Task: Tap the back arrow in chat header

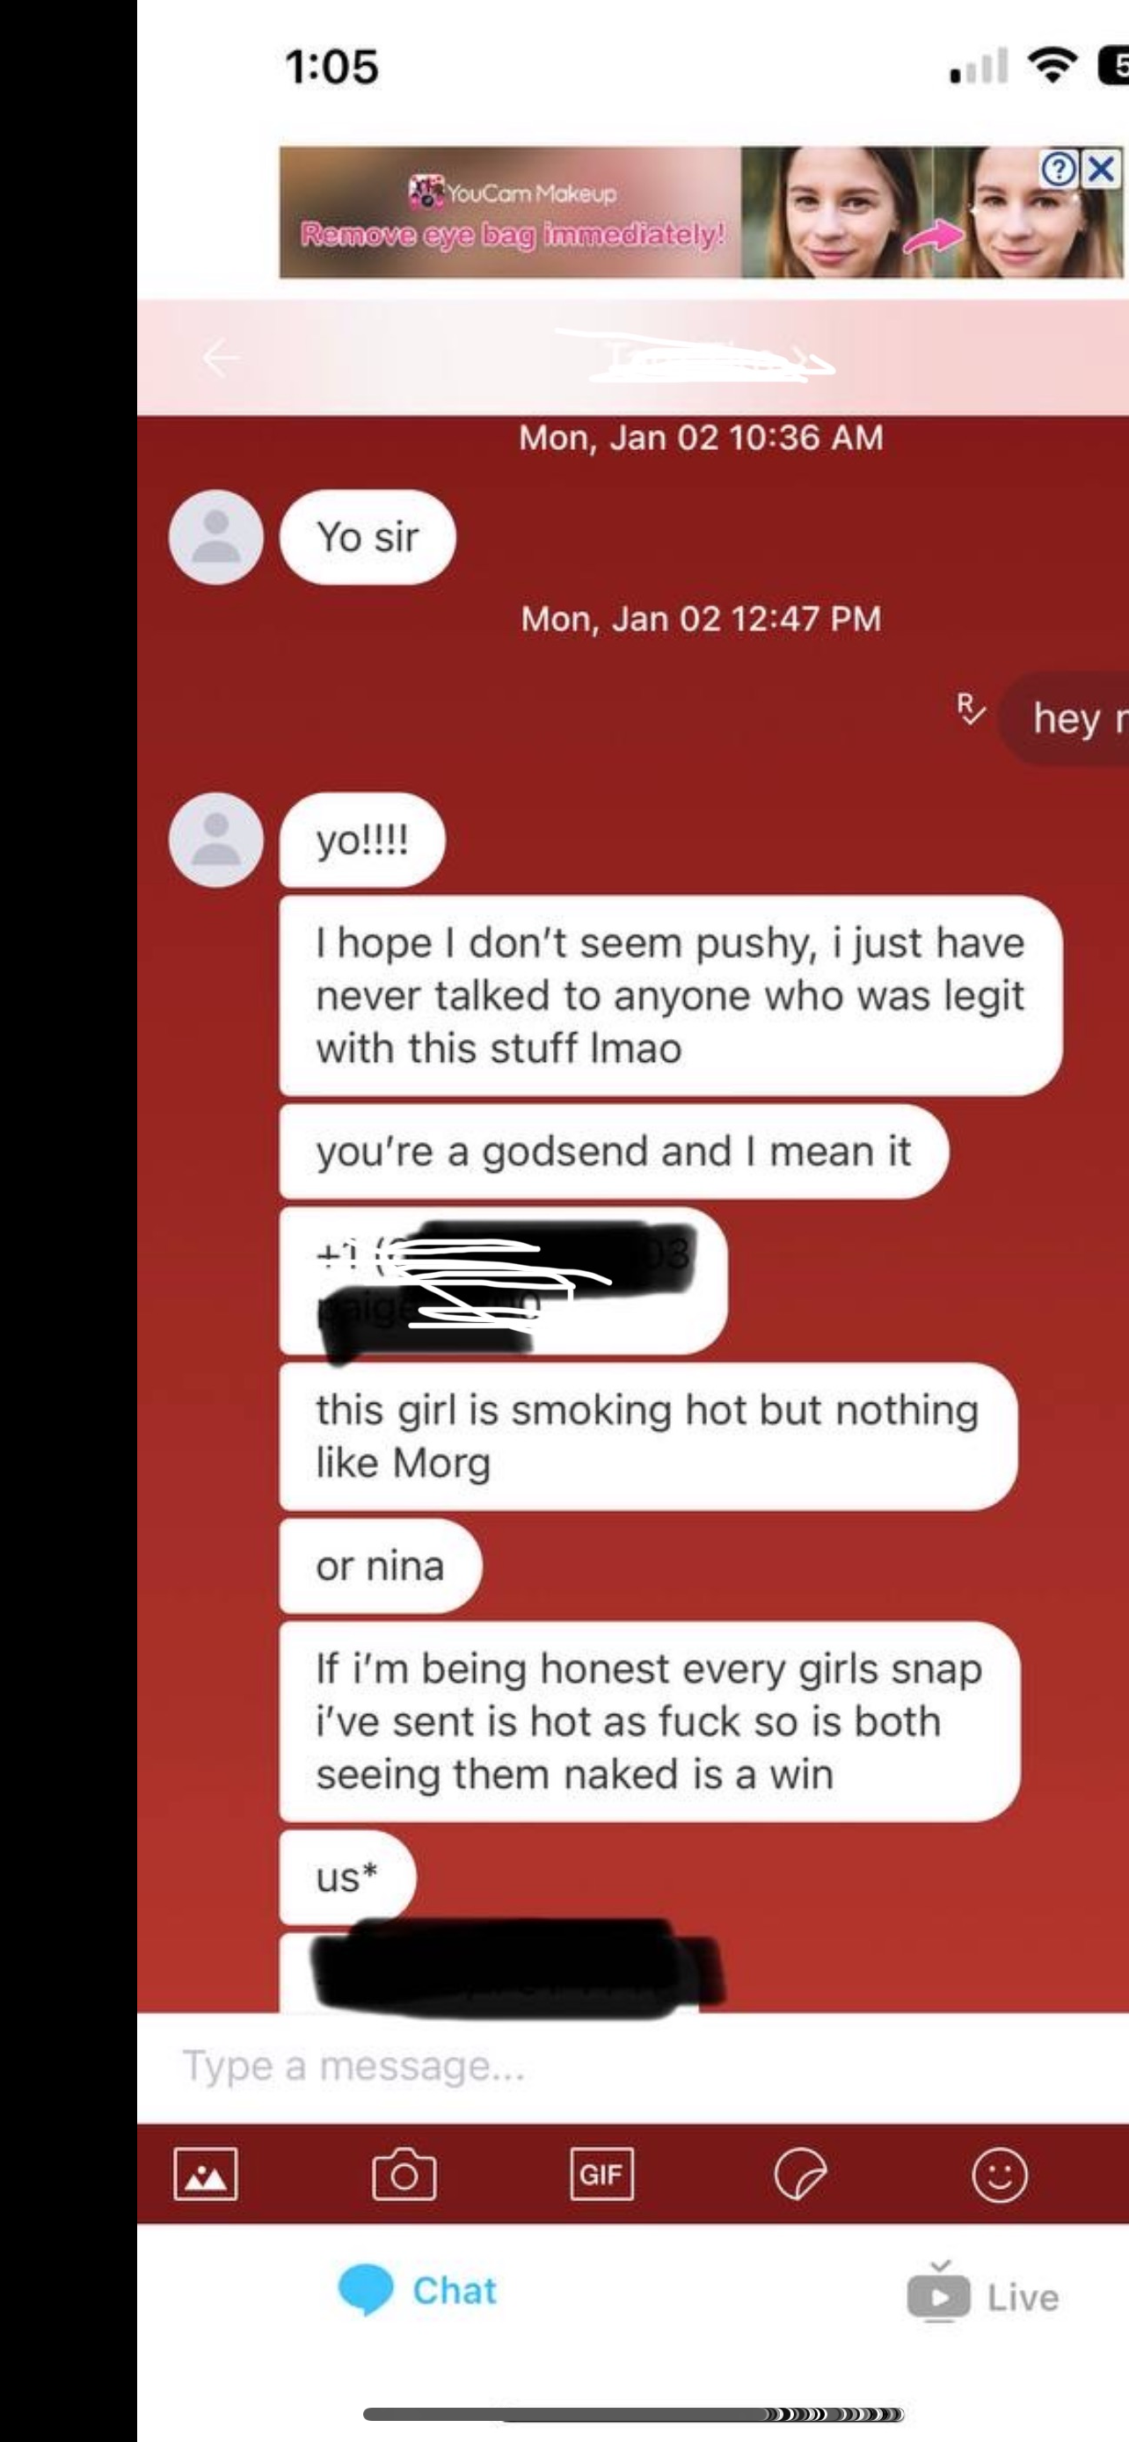Action: pyautogui.click(x=221, y=359)
